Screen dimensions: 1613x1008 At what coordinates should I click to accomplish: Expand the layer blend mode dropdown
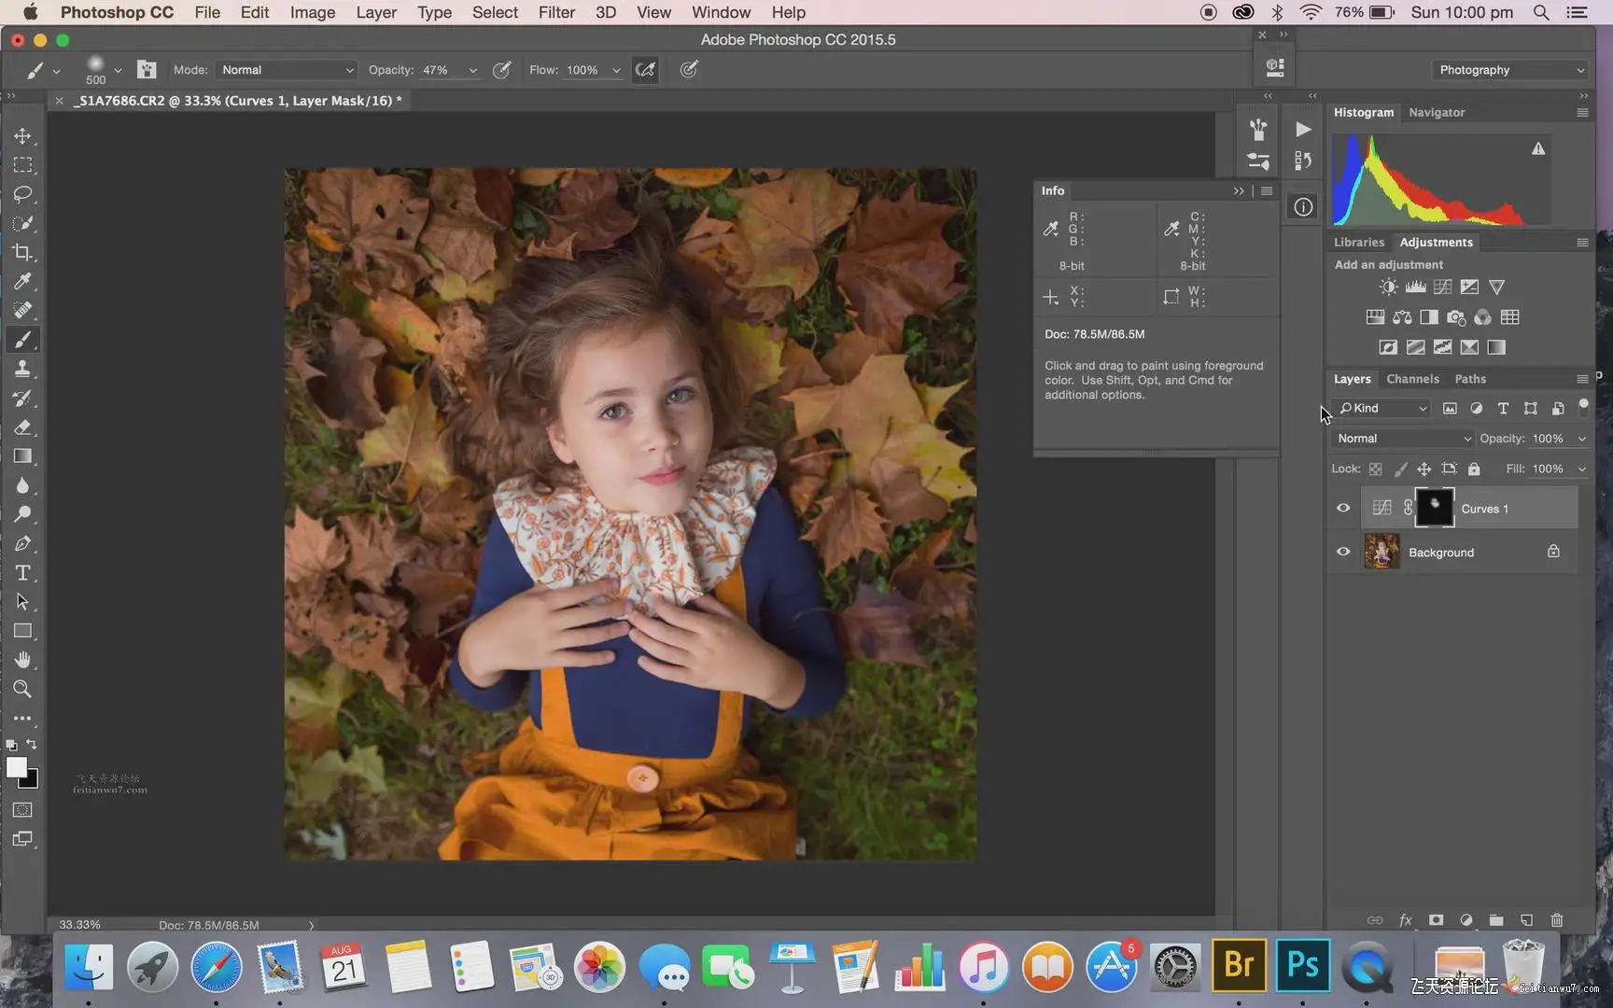coord(1402,439)
